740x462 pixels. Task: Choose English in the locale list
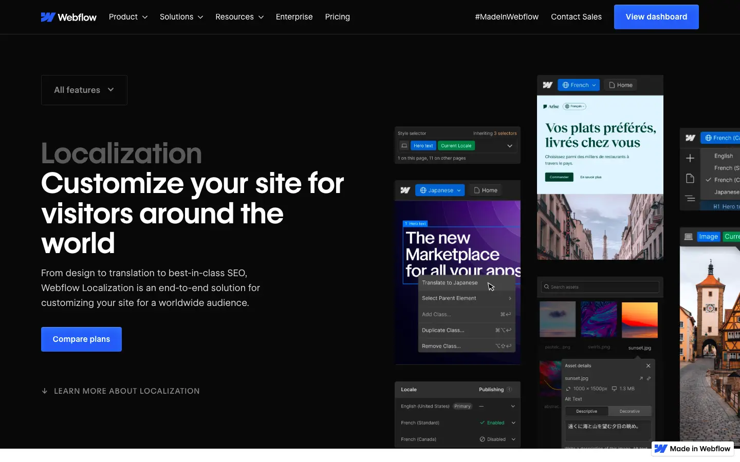pyautogui.click(x=724, y=156)
